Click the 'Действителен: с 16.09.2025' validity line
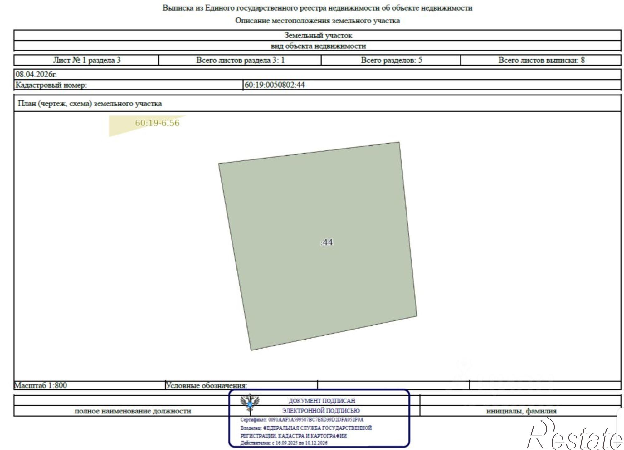Image resolution: width=624 pixels, height=450 pixels. coord(284,443)
